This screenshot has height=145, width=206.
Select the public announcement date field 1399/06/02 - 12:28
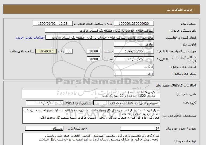point(52,24)
